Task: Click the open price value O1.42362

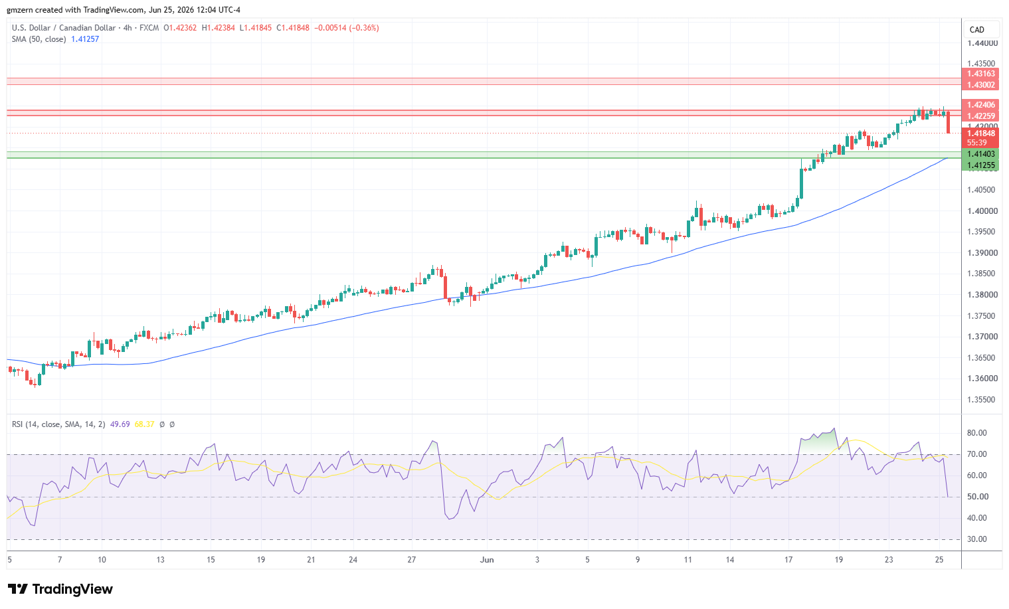Action: point(180,28)
